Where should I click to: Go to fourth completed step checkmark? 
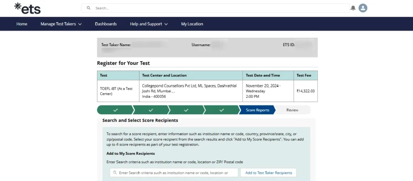(221, 110)
